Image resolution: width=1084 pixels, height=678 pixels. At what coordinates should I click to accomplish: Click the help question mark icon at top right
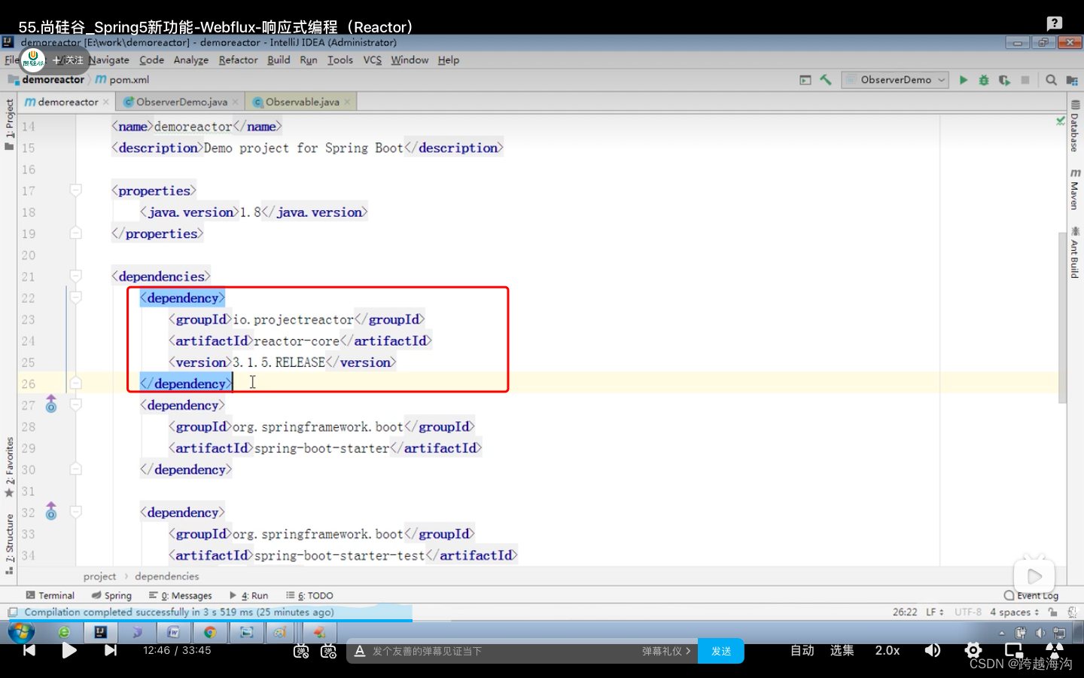tap(1055, 23)
